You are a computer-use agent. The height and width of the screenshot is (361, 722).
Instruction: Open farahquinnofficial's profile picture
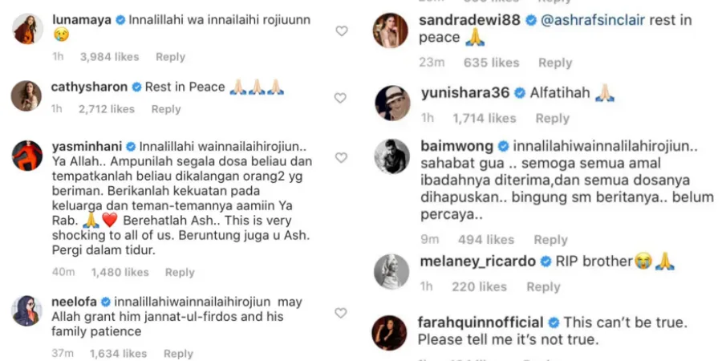[389, 333]
